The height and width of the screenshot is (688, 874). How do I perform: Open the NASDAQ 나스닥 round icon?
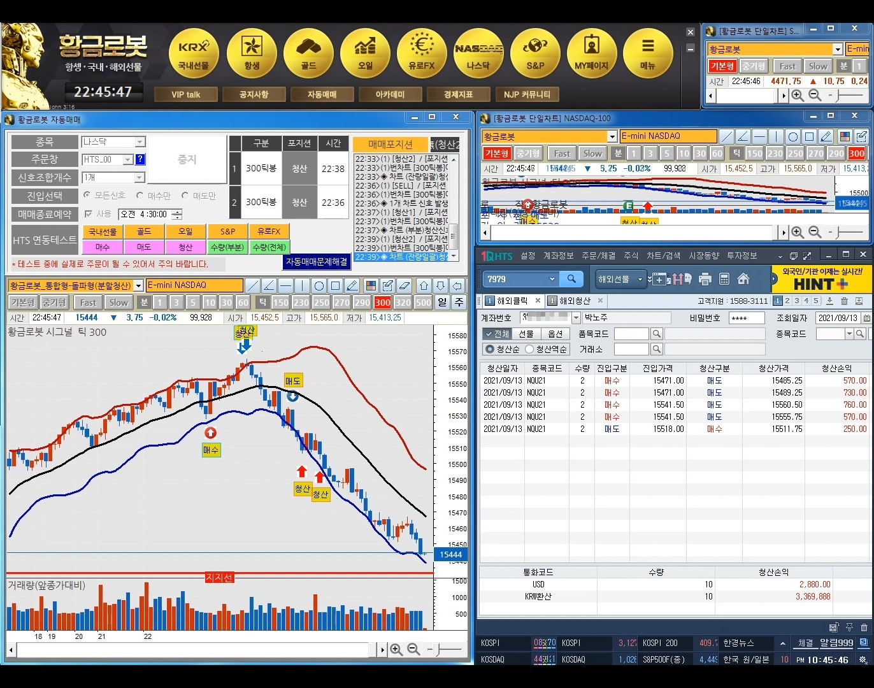tap(478, 54)
